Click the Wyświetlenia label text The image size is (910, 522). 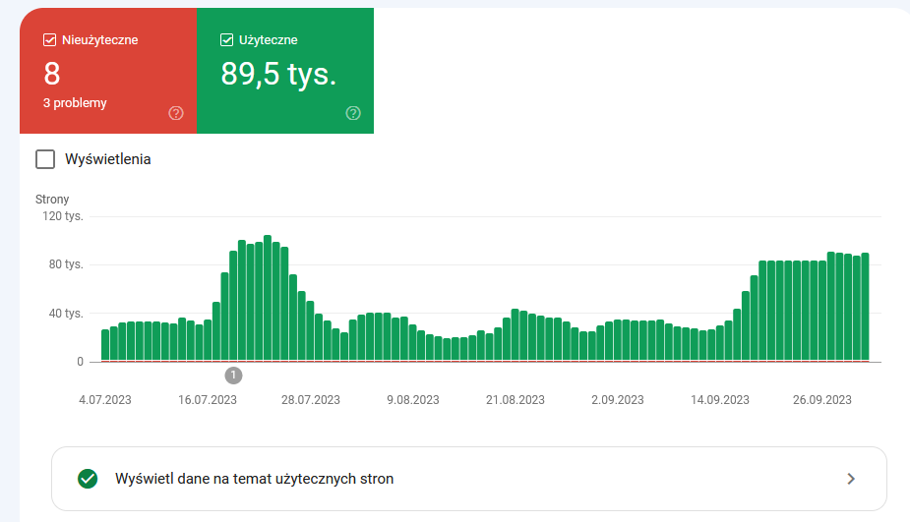tap(108, 159)
